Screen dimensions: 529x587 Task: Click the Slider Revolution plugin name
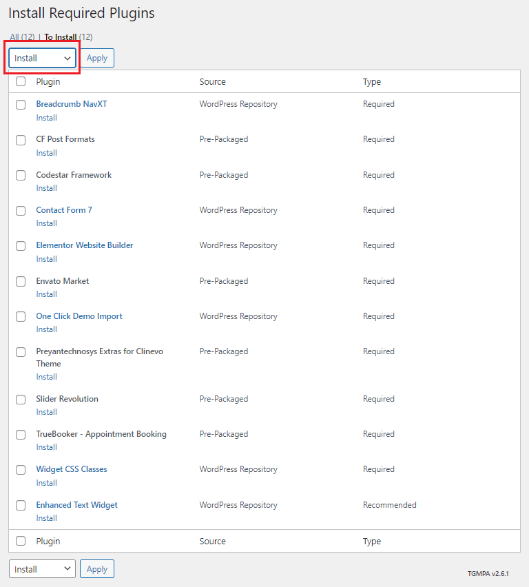pyautogui.click(x=67, y=399)
